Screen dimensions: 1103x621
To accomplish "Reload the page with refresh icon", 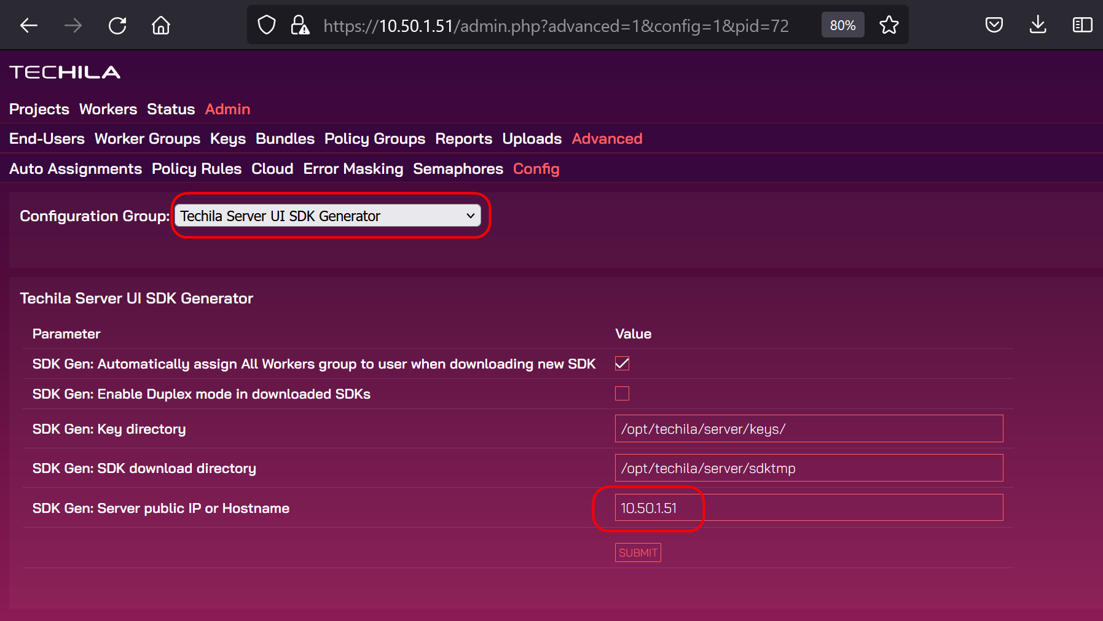I will click(117, 25).
